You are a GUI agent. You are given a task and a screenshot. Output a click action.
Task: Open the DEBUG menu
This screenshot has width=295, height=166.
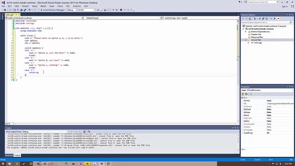coord(43,6)
